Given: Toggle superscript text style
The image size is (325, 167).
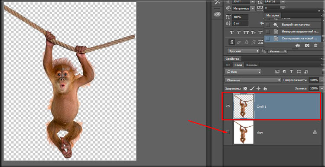Looking at the screenshot, I should (x=260, y=33).
